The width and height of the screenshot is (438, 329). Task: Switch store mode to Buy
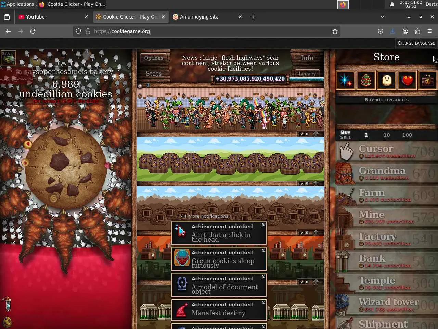346,132
